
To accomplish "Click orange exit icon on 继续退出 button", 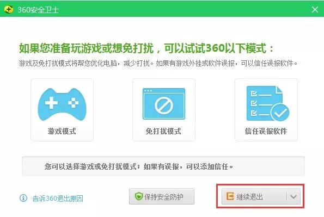I will [x=230, y=196].
